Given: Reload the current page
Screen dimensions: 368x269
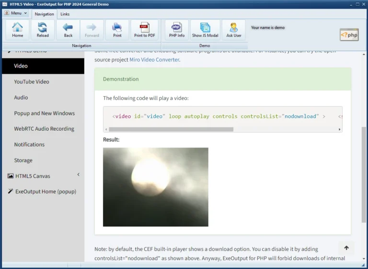Looking at the screenshot, I should pyautogui.click(x=43, y=30).
